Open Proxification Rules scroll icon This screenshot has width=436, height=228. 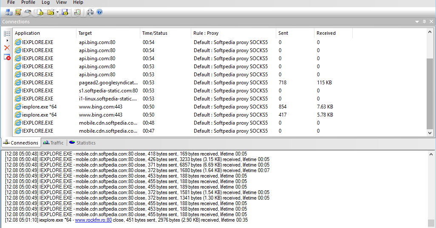18,12
